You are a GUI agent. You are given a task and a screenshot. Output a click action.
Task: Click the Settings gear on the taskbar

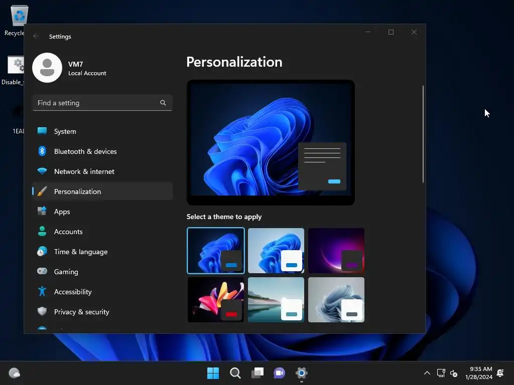point(302,373)
